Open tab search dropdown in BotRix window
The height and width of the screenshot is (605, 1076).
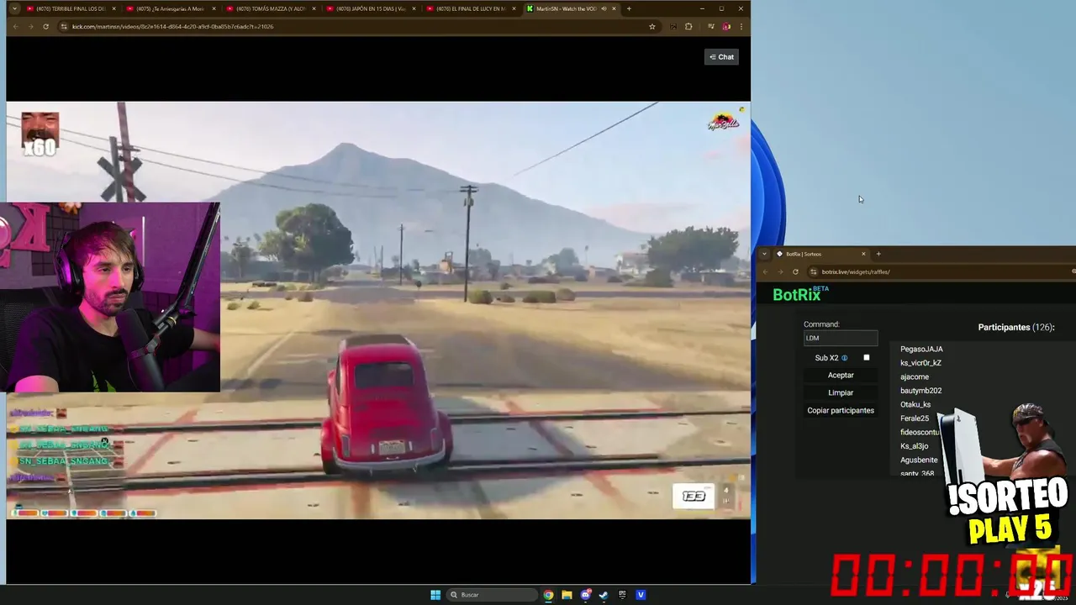point(764,254)
